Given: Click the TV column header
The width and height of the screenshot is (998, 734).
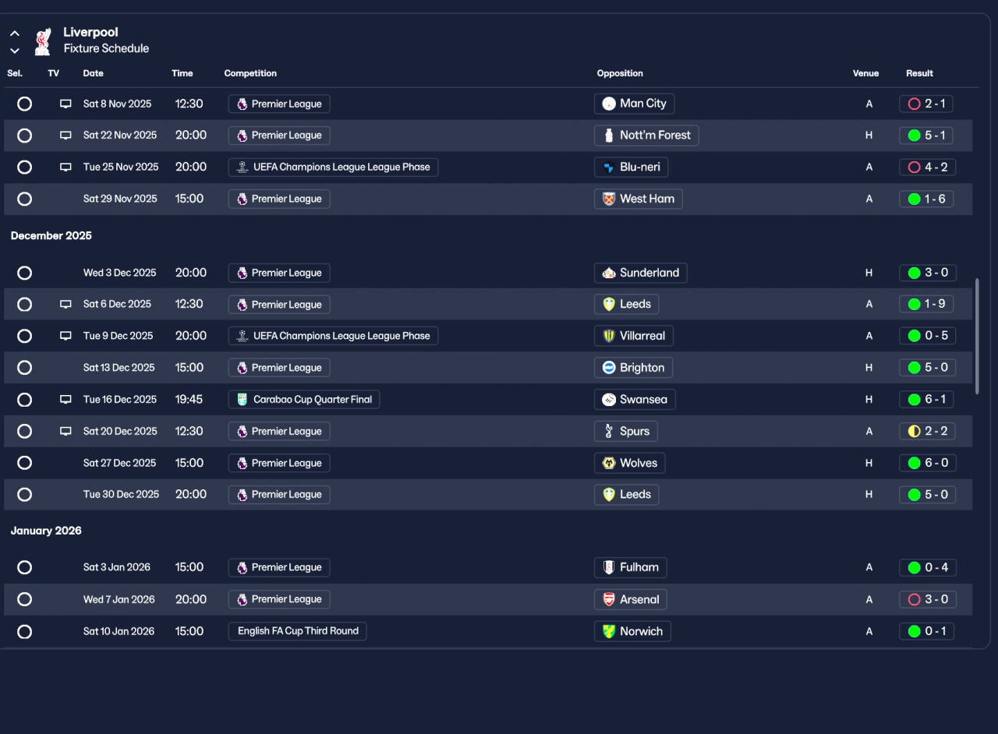Looking at the screenshot, I should (53, 73).
